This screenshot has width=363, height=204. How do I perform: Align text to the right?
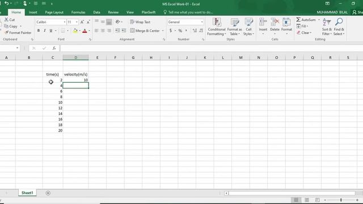(109, 31)
